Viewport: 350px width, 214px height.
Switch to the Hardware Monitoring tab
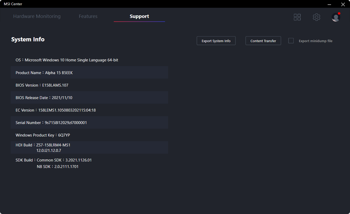tap(37, 16)
